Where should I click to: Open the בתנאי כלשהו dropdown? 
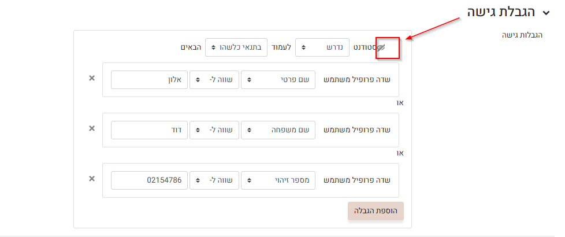pos(236,47)
